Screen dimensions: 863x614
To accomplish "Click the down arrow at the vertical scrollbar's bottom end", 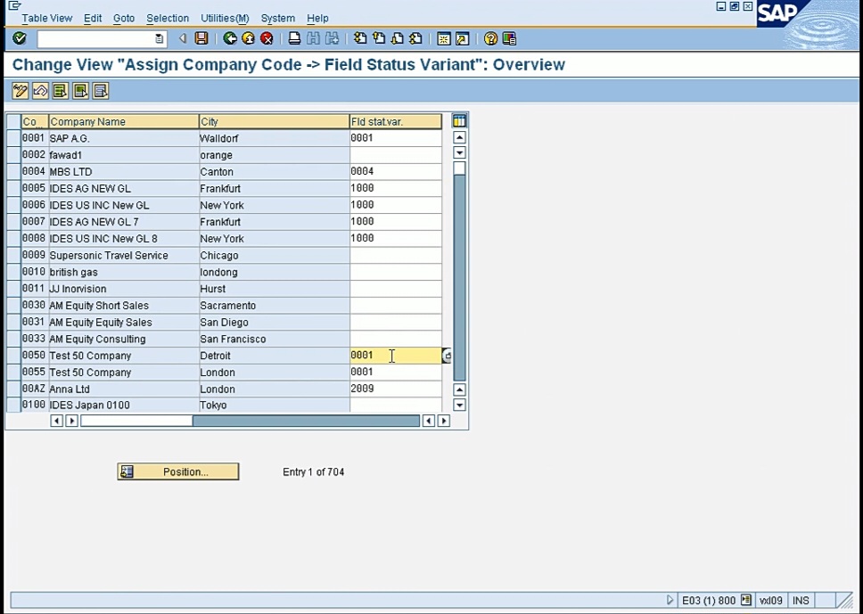I will 459,405.
